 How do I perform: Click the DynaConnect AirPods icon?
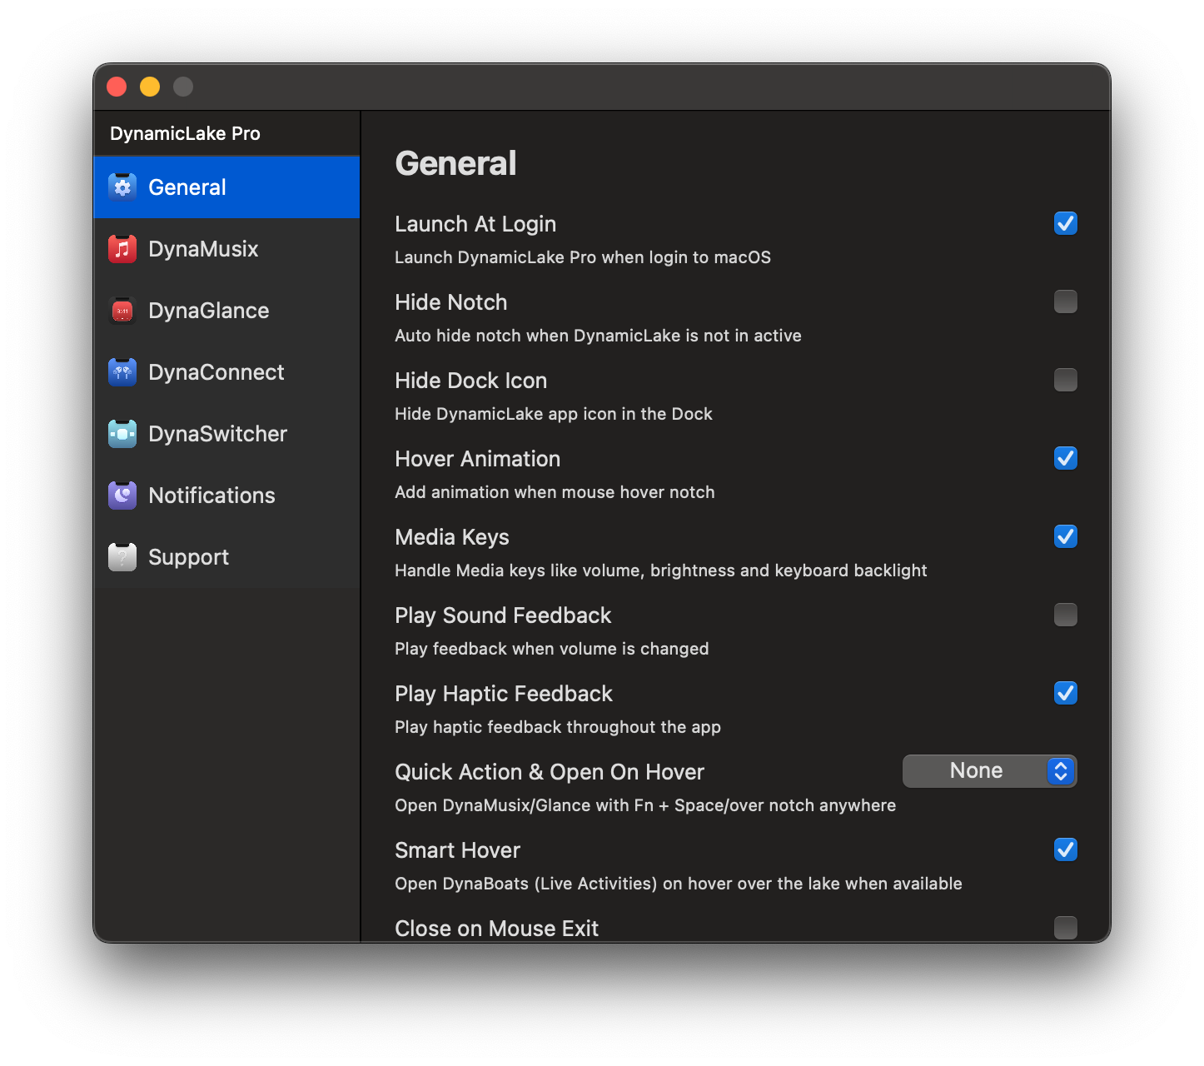click(122, 372)
